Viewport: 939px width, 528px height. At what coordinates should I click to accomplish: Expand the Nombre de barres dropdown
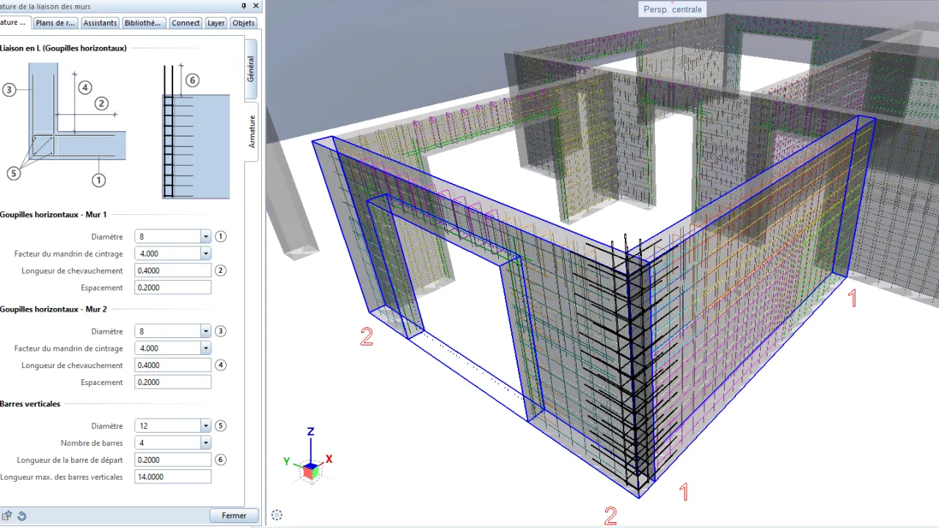(x=205, y=442)
